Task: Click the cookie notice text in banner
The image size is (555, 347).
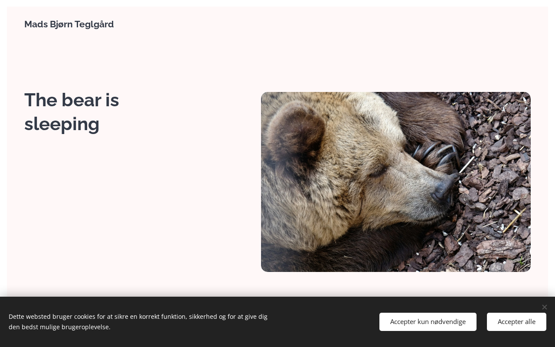Action: pos(138,322)
